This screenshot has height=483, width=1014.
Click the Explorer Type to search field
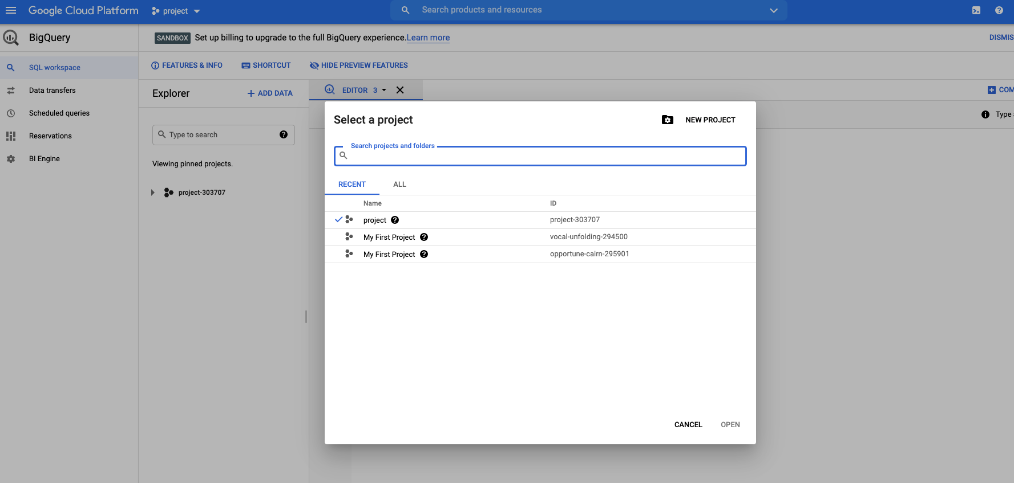point(223,135)
